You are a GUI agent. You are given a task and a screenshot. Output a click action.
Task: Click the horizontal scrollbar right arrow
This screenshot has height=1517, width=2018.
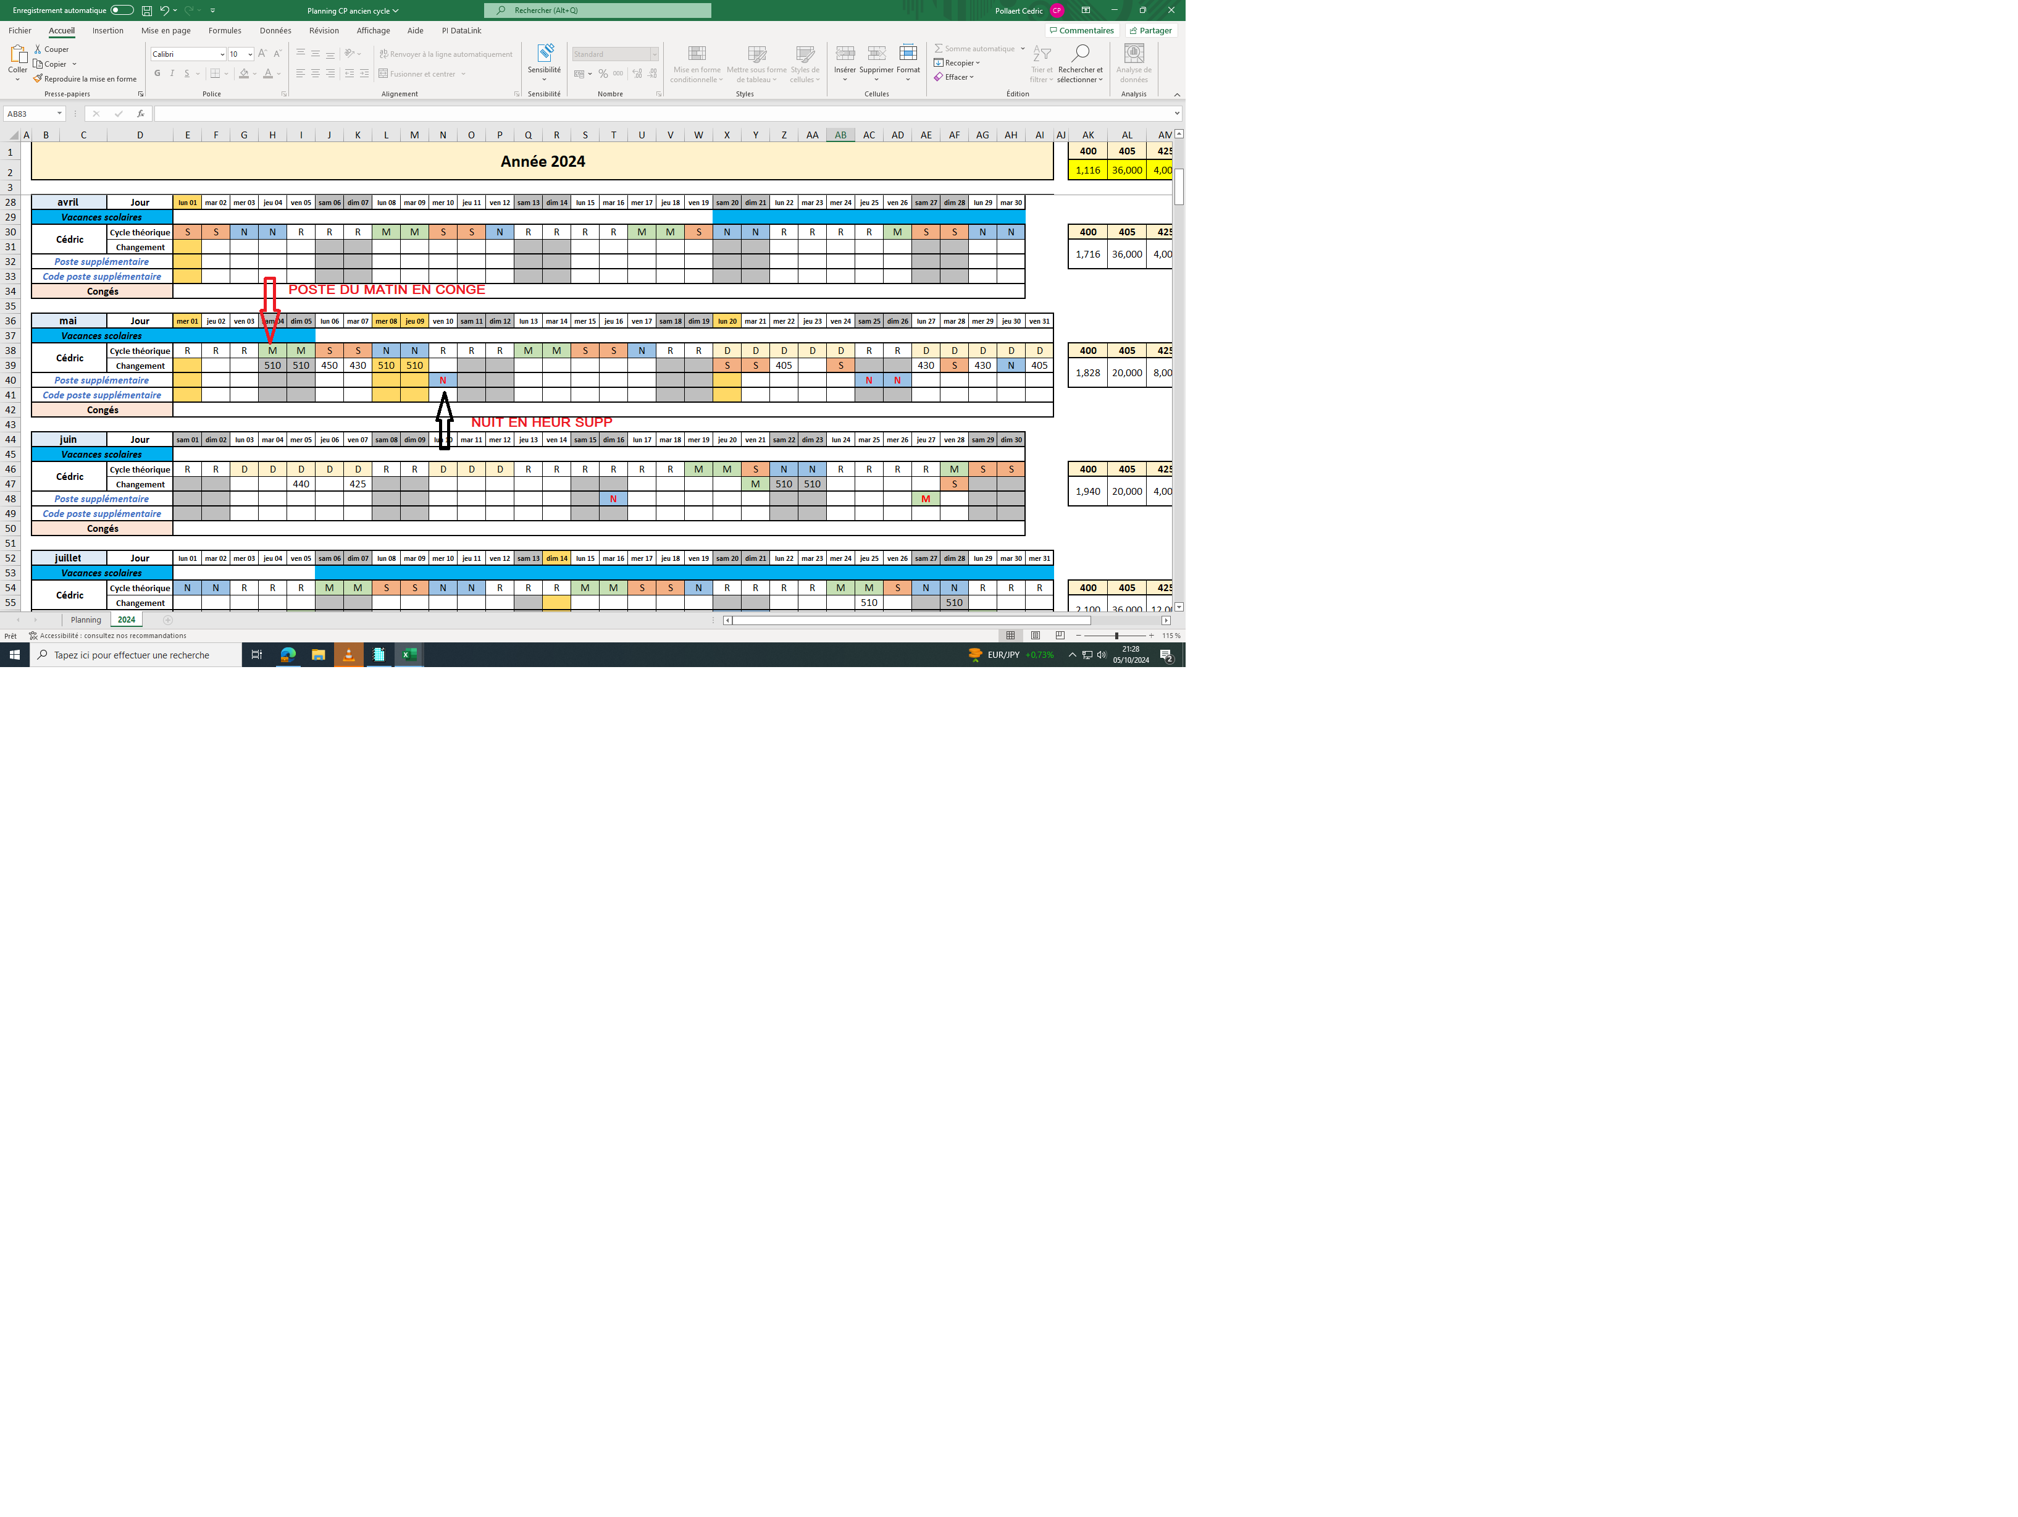(x=1166, y=621)
